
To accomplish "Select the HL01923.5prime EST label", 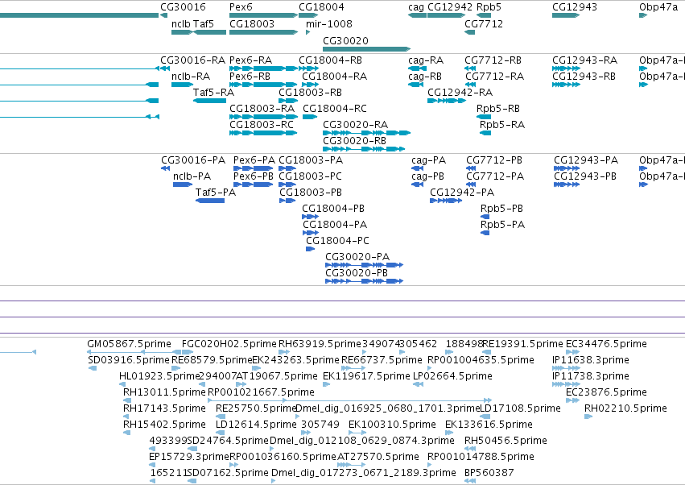I will click(x=159, y=376).
